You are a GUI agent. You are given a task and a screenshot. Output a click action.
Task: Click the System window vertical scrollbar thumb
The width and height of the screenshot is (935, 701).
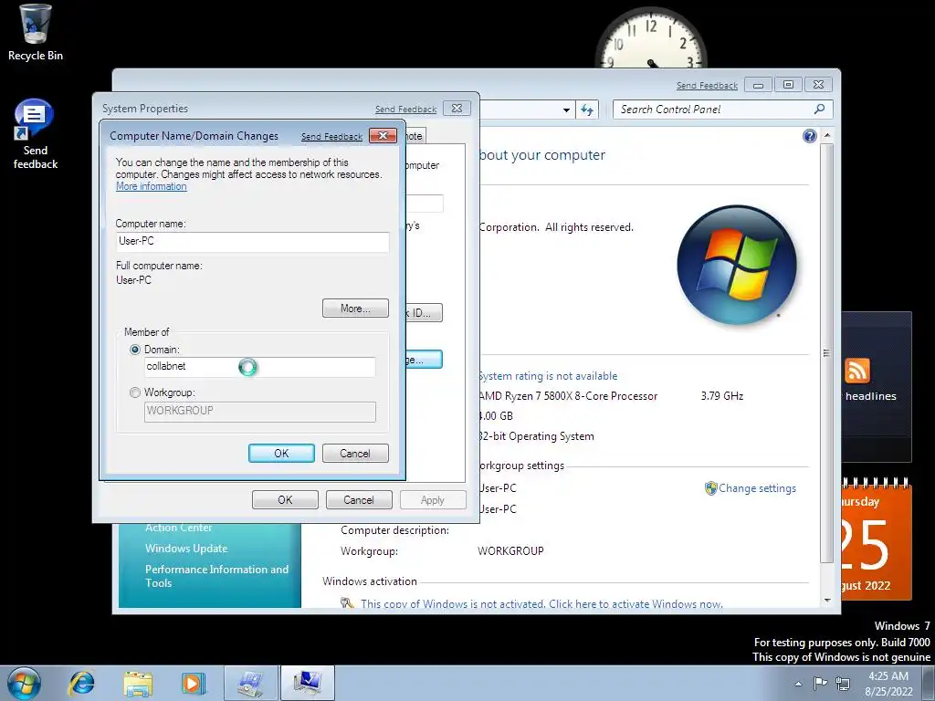point(827,353)
